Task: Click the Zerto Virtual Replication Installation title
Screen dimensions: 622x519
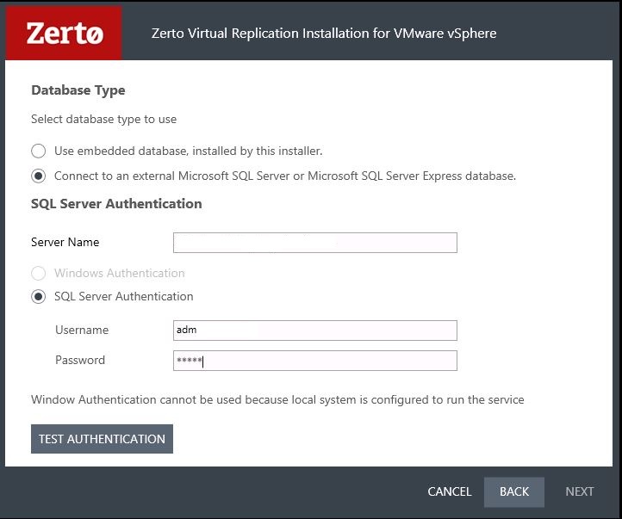Action: click(324, 34)
